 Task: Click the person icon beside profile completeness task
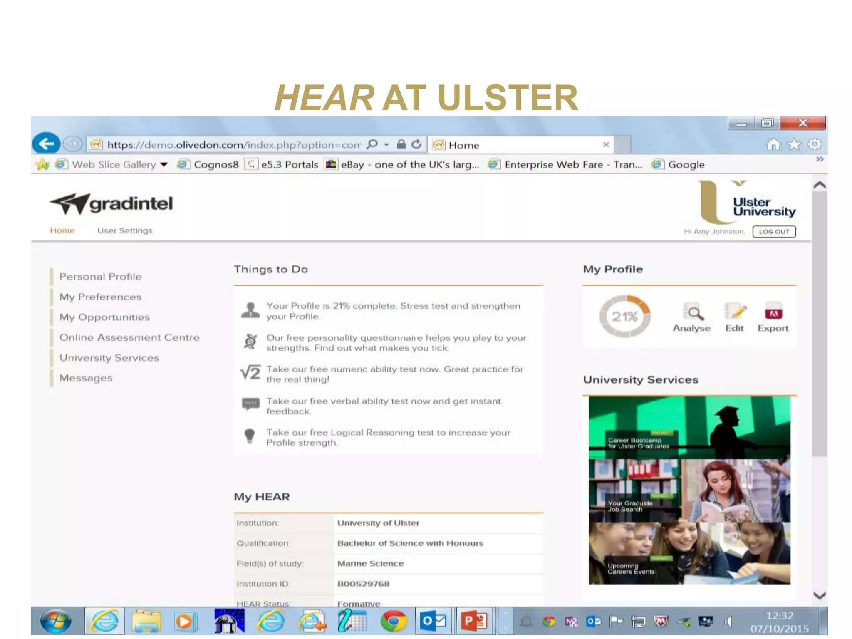[x=250, y=310]
